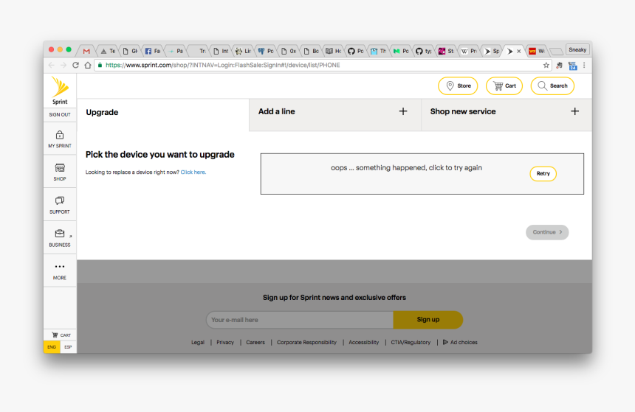Viewport: 635px width, 412px height.
Task: Expand Shop new service plus sign
Action: click(x=574, y=111)
